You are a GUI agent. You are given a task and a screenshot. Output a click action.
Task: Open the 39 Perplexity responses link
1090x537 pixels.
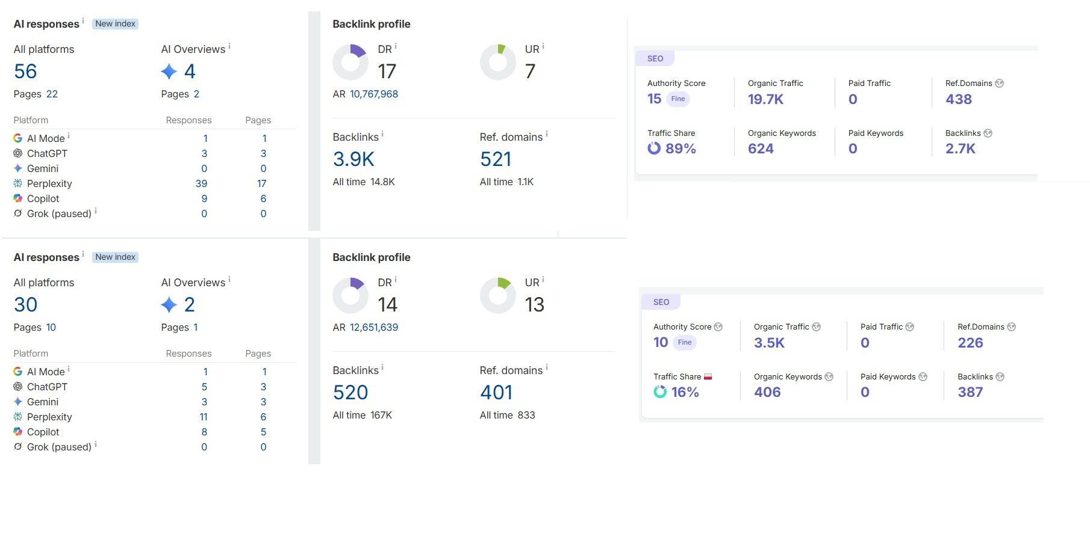click(x=201, y=183)
